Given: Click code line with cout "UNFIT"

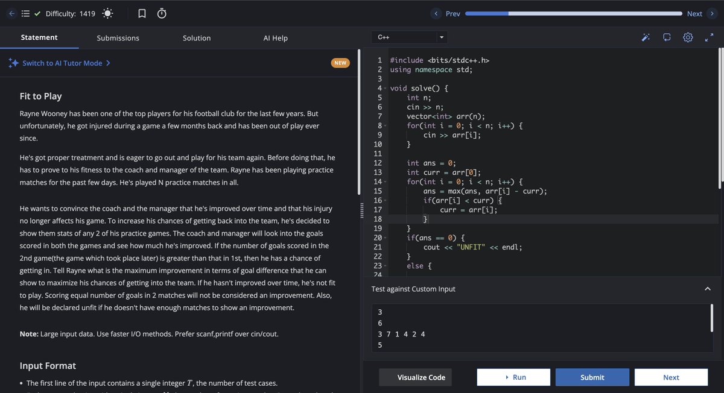Looking at the screenshot, I should (x=472, y=247).
